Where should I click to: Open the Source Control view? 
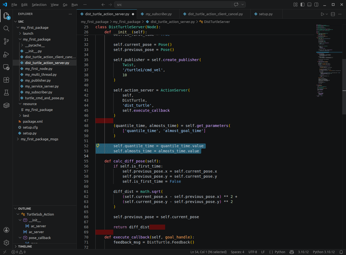tap(6, 41)
